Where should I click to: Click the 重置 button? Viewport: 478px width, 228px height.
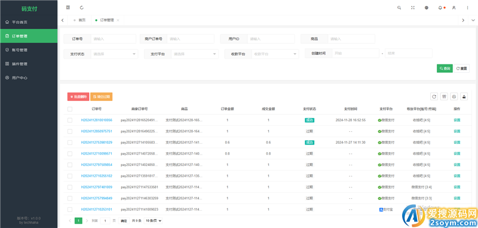click(x=461, y=69)
